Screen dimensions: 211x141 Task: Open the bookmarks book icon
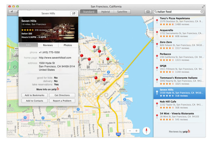[148, 12]
